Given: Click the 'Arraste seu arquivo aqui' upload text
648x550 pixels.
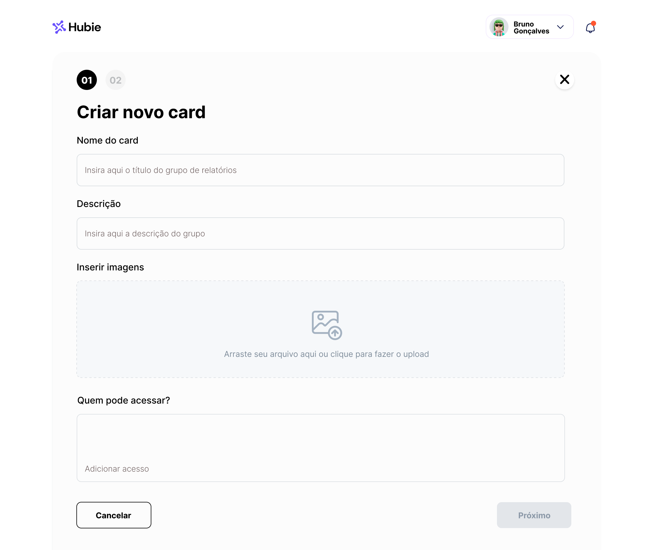Looking at the screenshot, I should tap(326, 354).
